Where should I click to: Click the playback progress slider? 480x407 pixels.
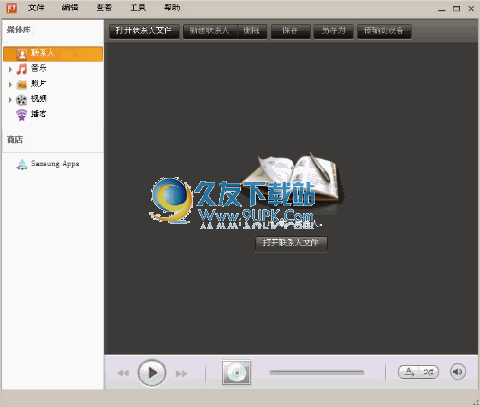(316, 373)
